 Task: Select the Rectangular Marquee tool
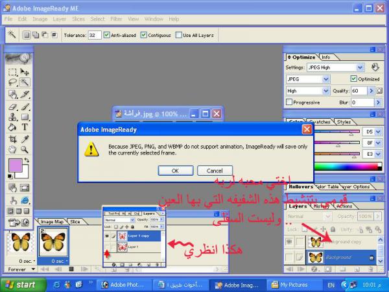click(13, 72)
